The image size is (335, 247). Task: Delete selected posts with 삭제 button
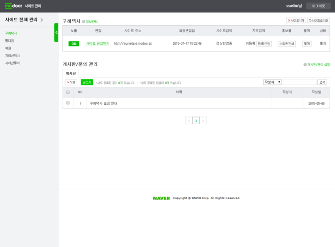click(71, 82)
